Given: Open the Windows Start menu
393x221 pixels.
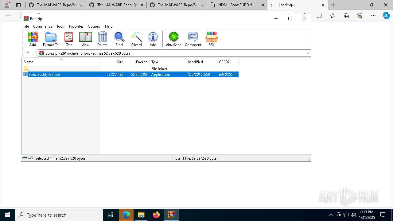Looking at the screenshot, I should 7,215.
